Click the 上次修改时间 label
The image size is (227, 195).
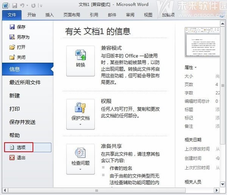pyautogui.click(x=197, y=149)
